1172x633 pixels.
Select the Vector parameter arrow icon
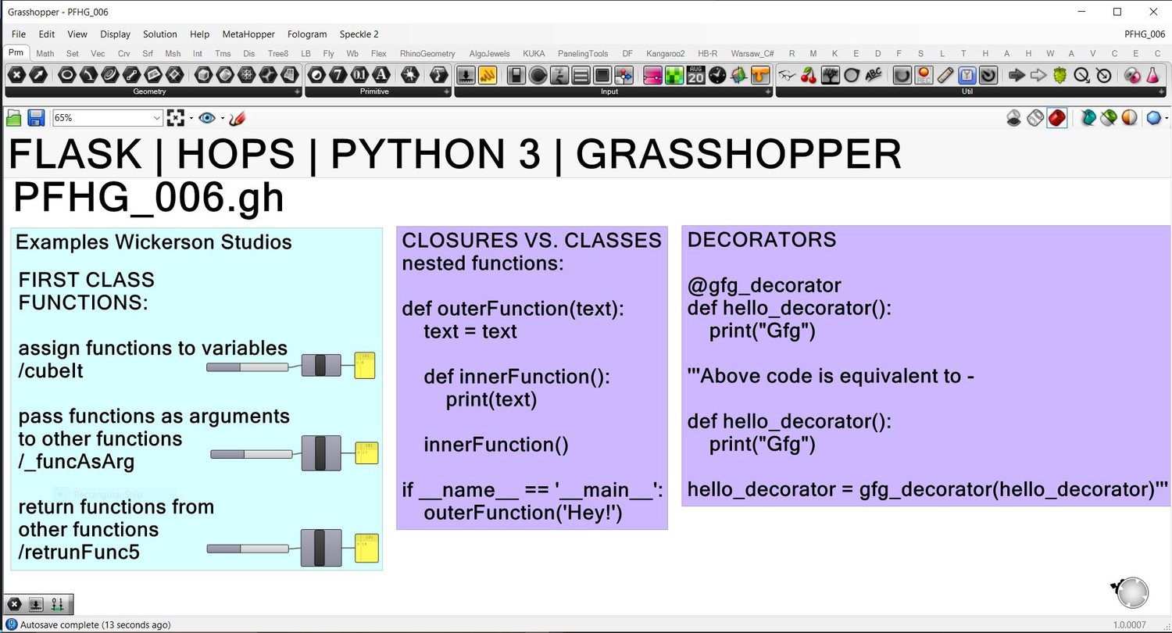pyautogui.click(x=38, y=75)
